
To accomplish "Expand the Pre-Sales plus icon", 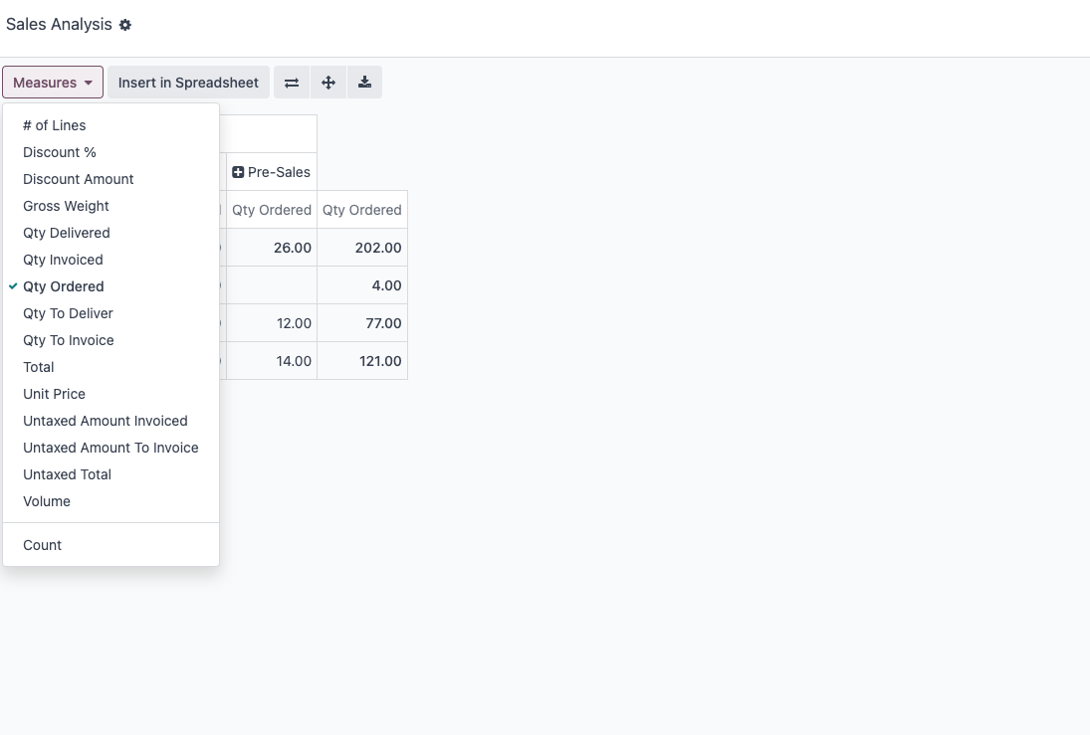I will pyautogui.click(x=238, y=172).
